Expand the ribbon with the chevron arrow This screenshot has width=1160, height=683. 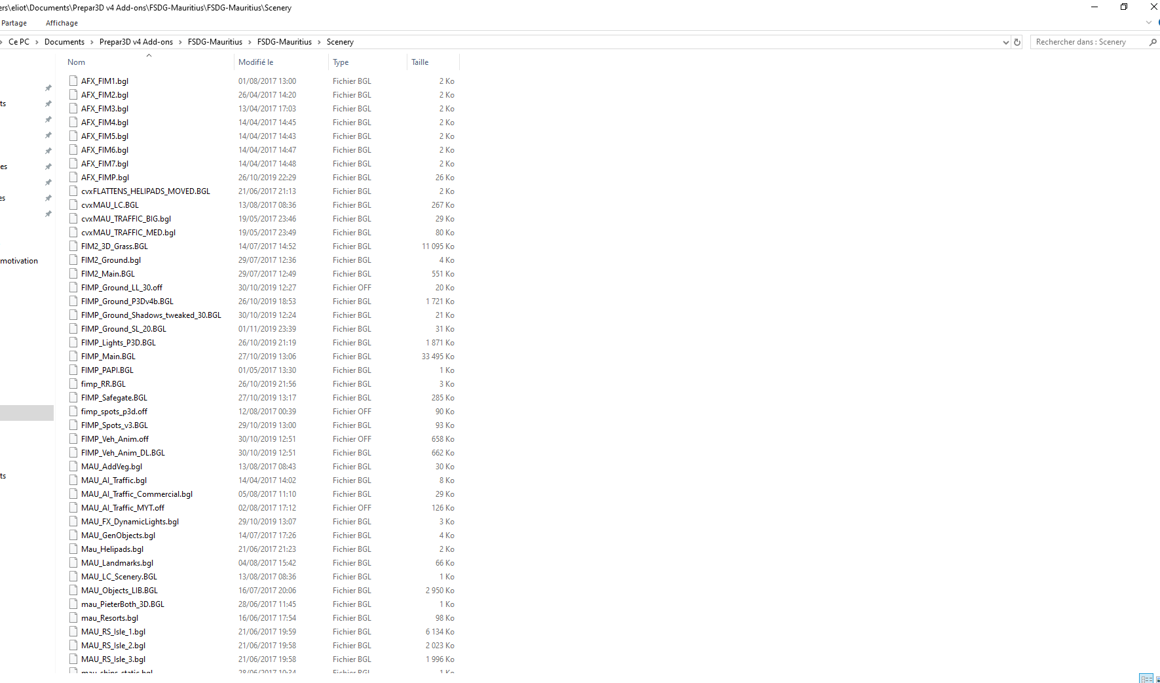click(x=1148, y=23)
